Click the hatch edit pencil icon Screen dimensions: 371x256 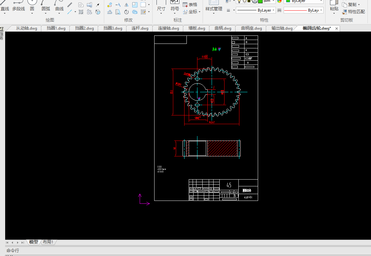(143, 12)
